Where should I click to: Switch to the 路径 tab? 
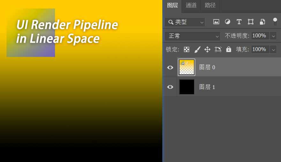point(210,5)
